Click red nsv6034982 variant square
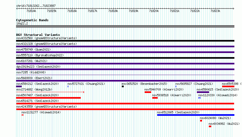 point(210,126)
